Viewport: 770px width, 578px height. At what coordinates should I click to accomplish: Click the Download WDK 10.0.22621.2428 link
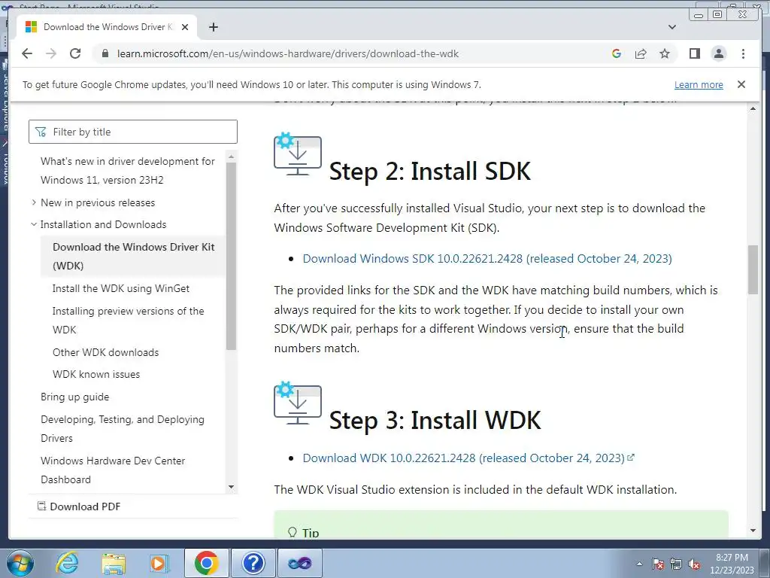[468, 458]
